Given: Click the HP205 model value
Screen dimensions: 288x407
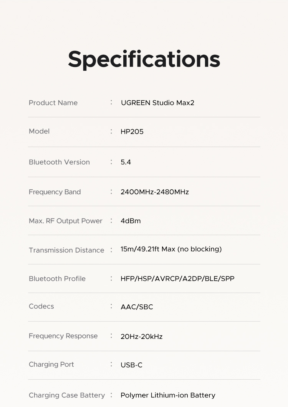Looking at the screenshot, I should tap(132, 132).
